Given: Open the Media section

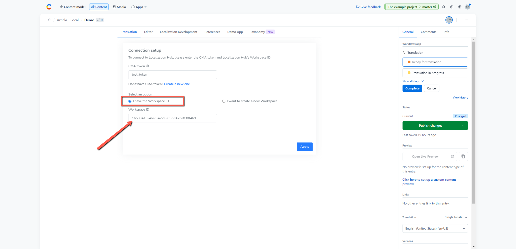Looking at the screenshot, I should [119, 7].
